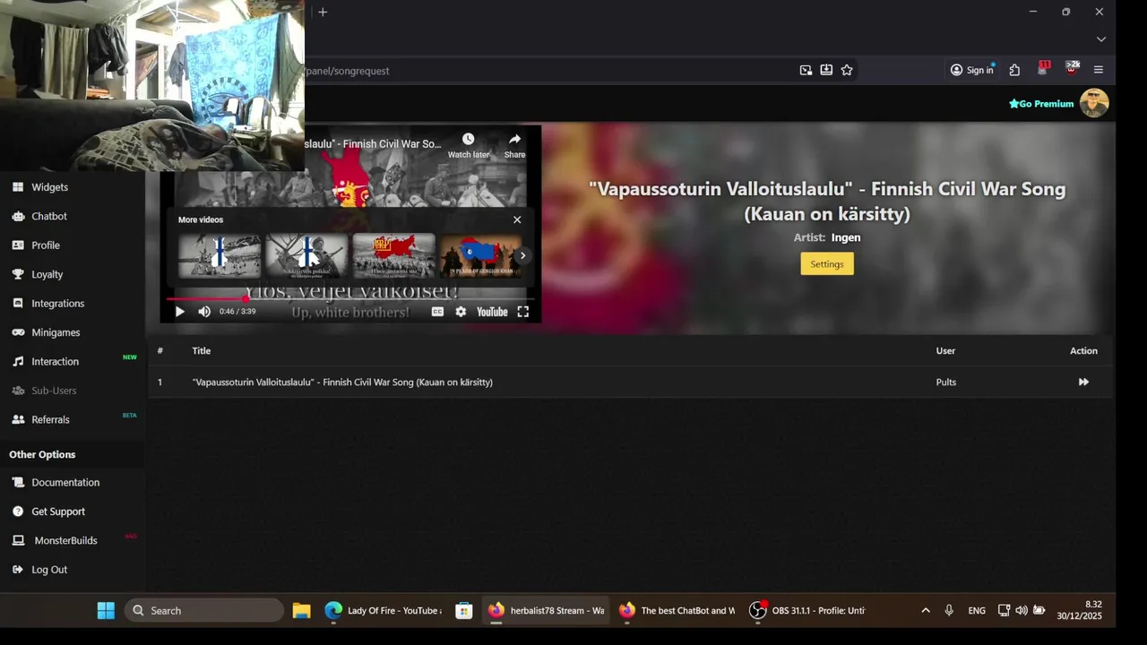Expand the list all tabs chevron
The width and height of the screenshot is (1147, 645).
tap(1101, 39)
